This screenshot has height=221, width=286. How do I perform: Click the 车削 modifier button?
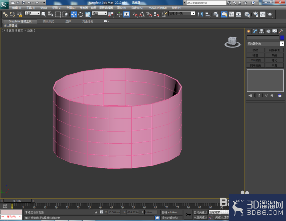click(274, 55)
